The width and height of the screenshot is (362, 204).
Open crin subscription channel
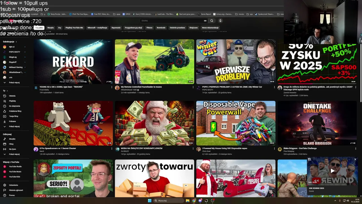10,77
